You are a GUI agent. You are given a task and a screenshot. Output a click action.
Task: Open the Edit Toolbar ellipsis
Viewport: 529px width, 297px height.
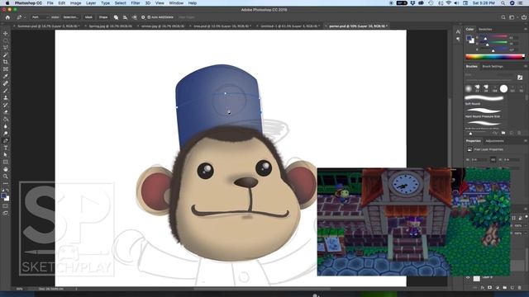[x=6, y=183]
